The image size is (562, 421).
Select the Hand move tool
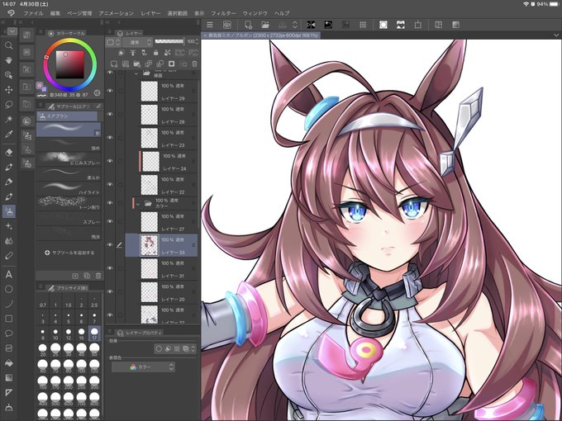(9, 60)
